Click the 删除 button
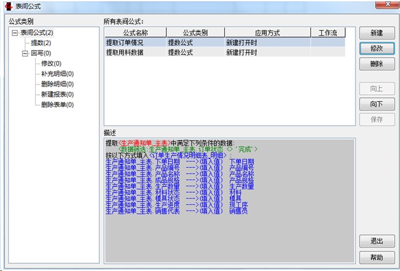The image size is (400, 271). point(376,64)
